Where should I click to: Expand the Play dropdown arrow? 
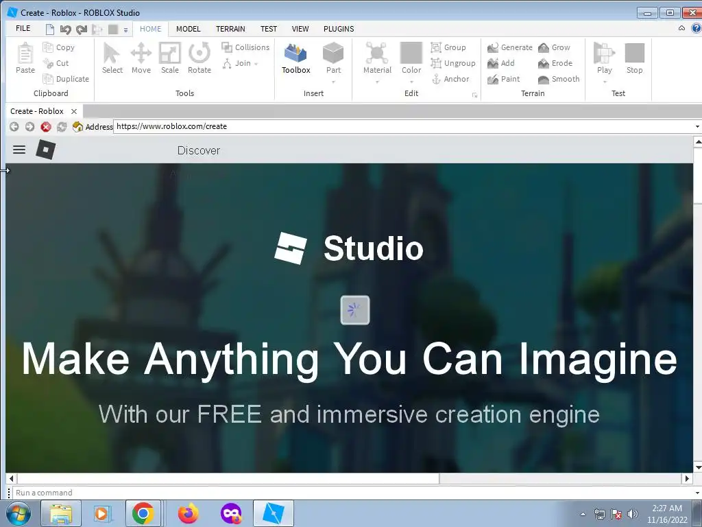[605, 82]
